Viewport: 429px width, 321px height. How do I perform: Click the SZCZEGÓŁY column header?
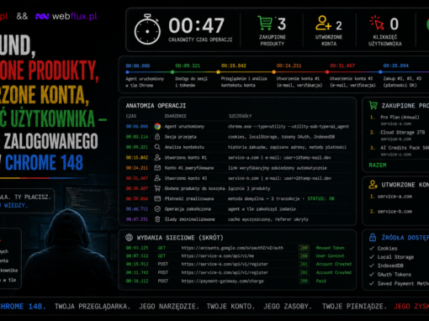[240, 116]
